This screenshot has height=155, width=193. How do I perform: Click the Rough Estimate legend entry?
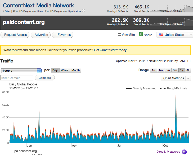[x=174, y=88]
